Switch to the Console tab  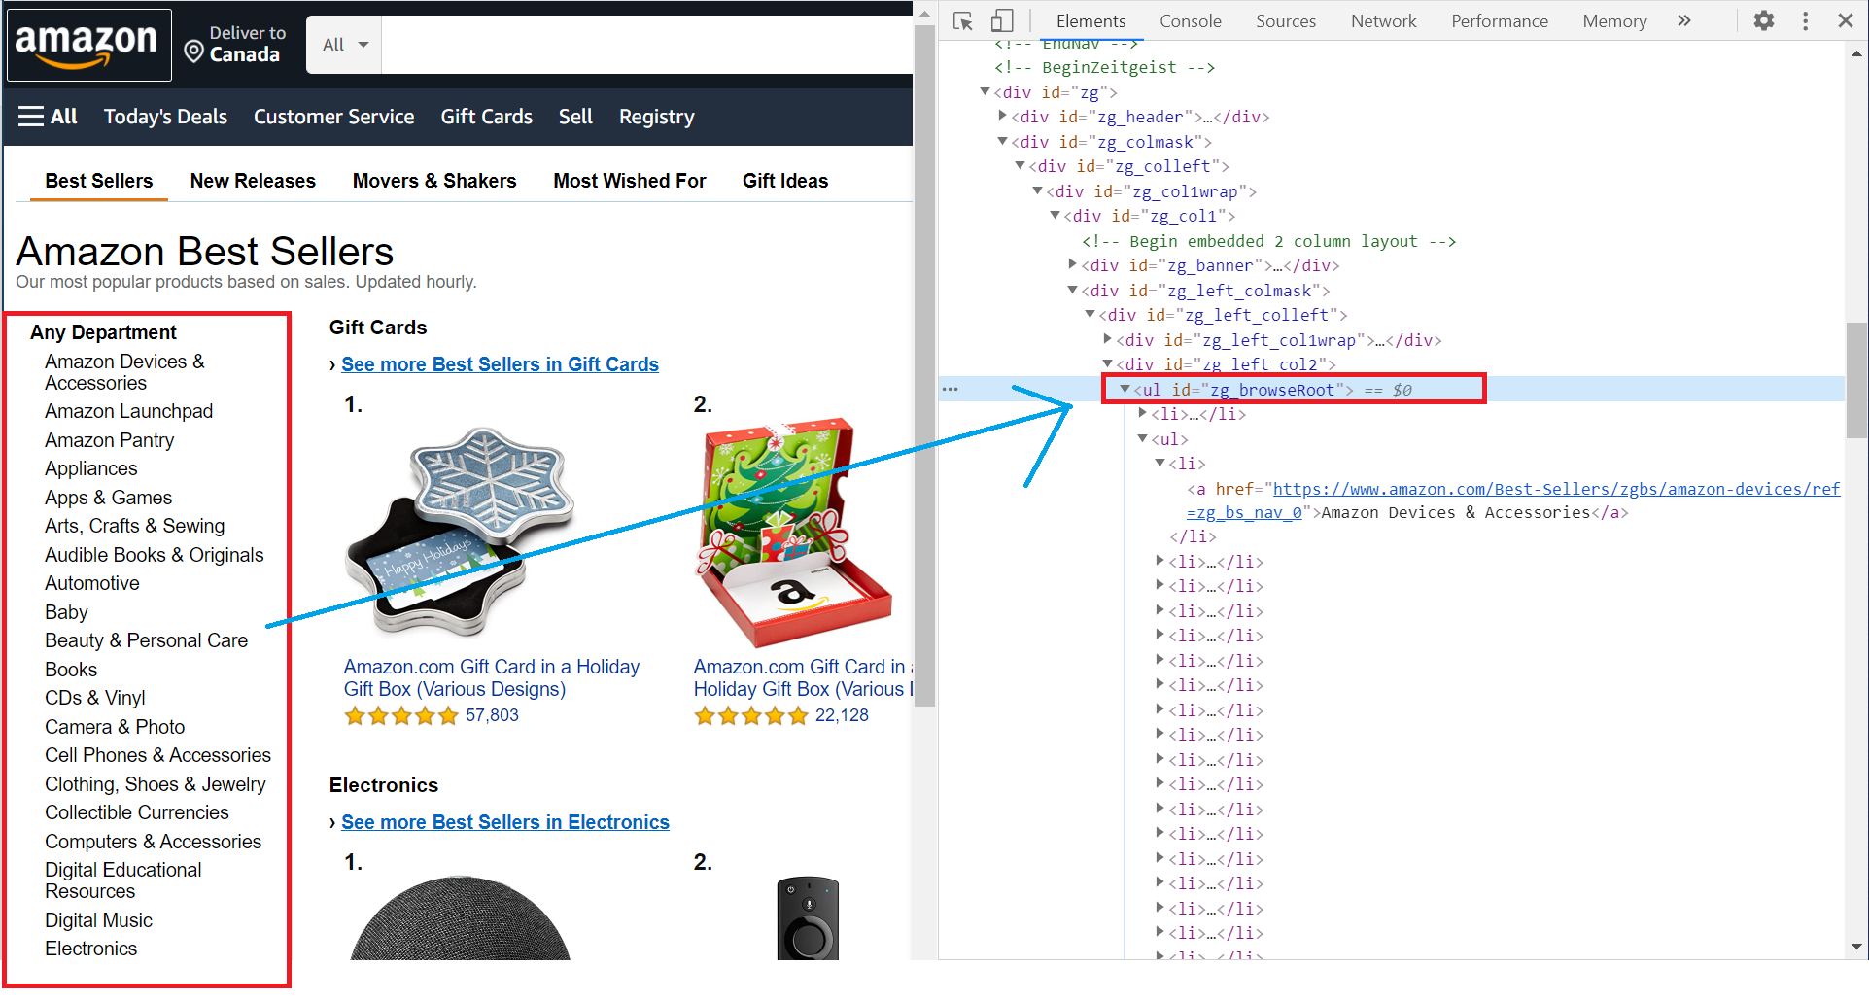[1190, 21]
